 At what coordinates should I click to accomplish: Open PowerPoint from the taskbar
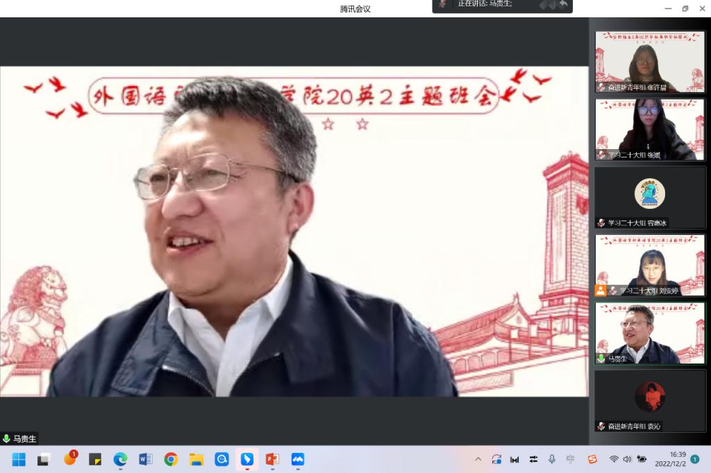272,459
